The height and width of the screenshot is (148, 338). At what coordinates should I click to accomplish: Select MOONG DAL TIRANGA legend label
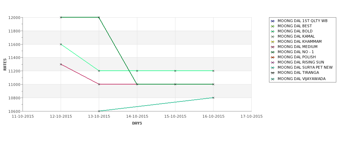(298, 72)
